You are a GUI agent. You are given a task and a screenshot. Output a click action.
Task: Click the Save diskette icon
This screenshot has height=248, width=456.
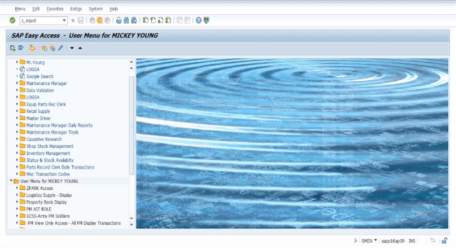point(80,20)
